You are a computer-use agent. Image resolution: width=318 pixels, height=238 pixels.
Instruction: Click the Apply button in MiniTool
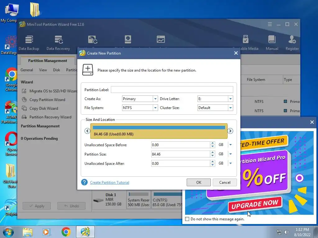pos(37,206)
